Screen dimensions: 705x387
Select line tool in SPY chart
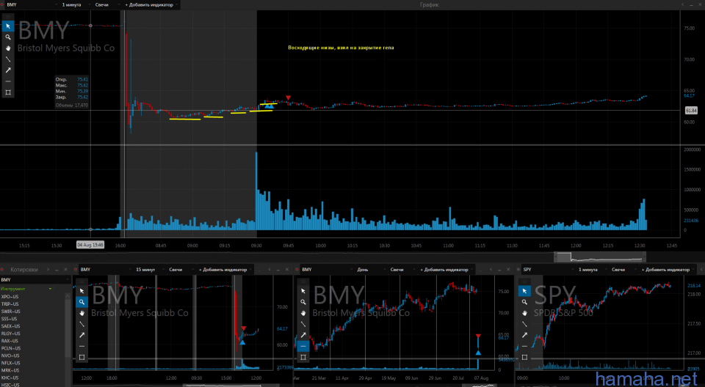(x=524, y=324)
